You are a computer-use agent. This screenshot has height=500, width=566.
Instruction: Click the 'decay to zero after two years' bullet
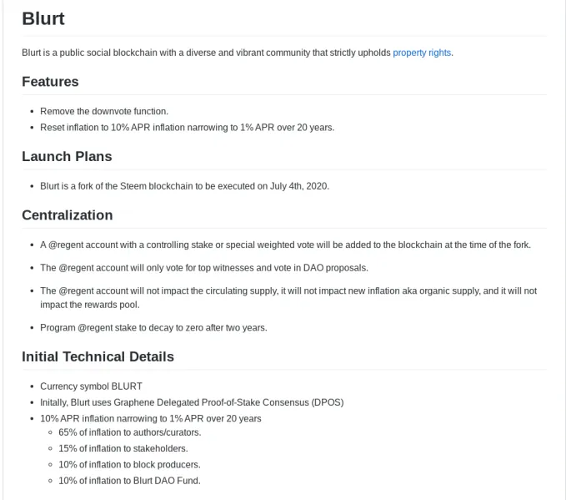(153, 328)
